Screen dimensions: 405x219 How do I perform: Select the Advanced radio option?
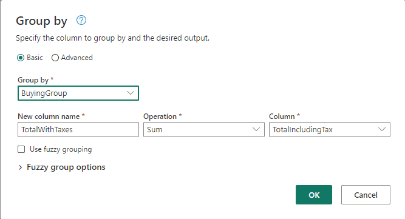(55, 58)
